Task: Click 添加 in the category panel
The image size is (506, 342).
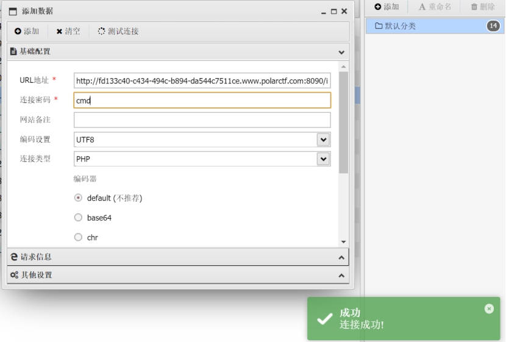Action: pyautogui.click(x=387, y=7)
